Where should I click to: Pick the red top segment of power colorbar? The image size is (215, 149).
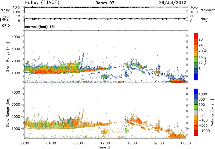(x=196, y=36)
